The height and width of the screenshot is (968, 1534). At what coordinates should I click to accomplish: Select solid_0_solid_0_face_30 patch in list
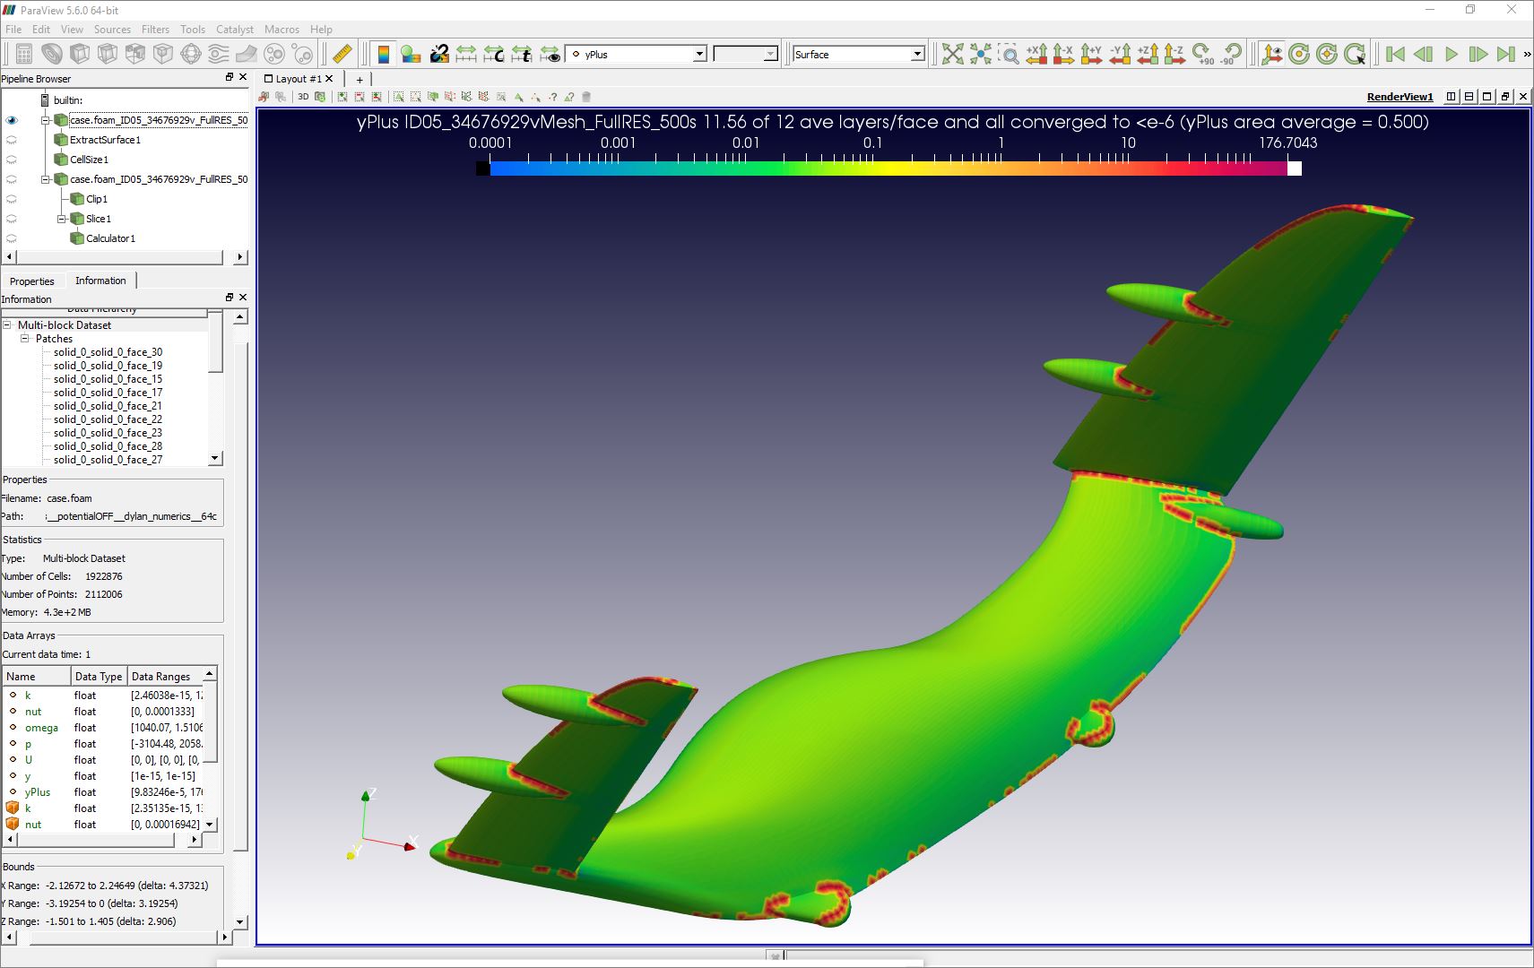coord(108,352)
